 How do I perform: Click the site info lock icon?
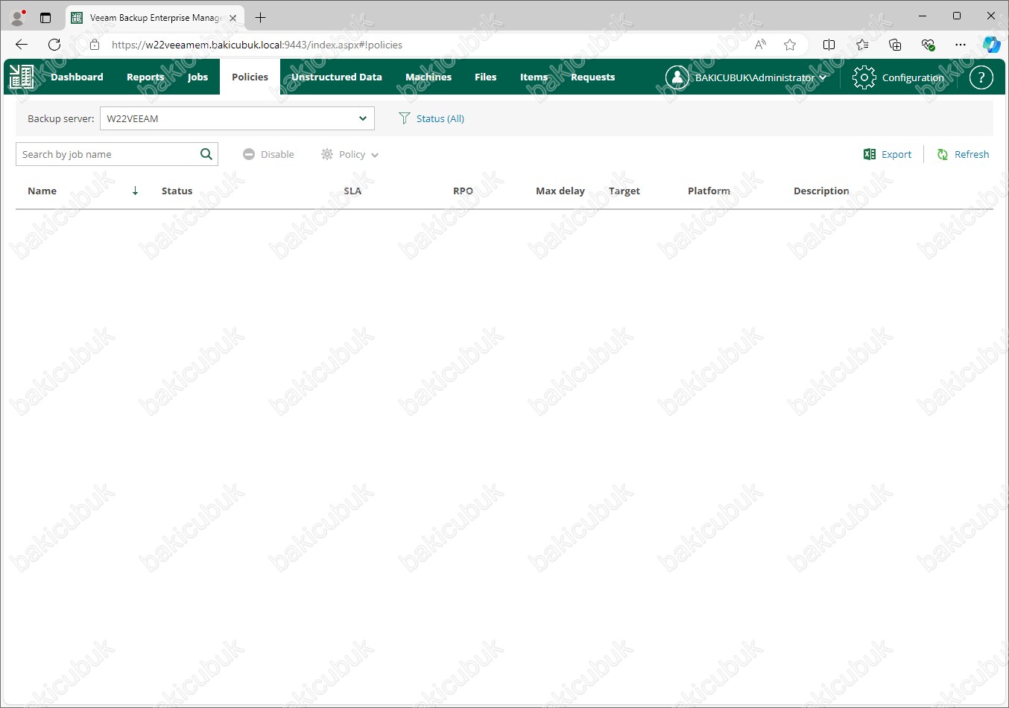95,45
